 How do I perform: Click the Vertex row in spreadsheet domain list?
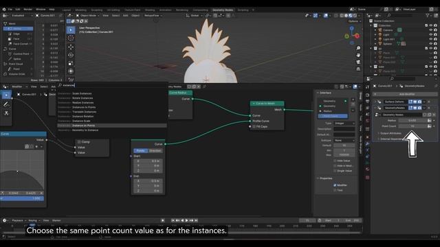click(x=19, y=29)
